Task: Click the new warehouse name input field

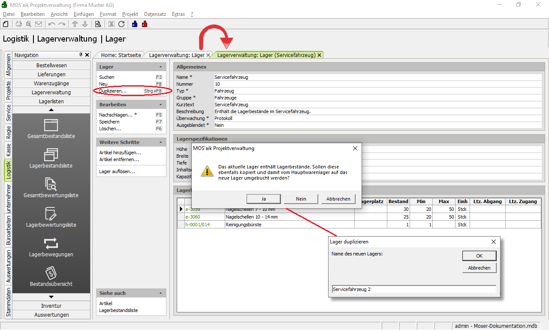Action: [414, 289]
